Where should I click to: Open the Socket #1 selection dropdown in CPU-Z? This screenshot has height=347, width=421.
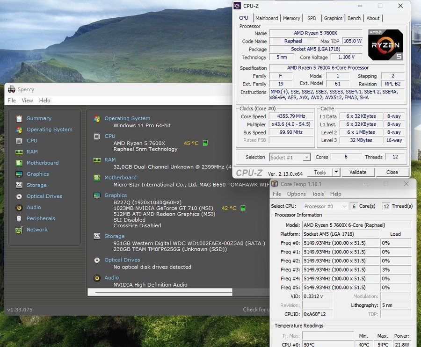290,157
